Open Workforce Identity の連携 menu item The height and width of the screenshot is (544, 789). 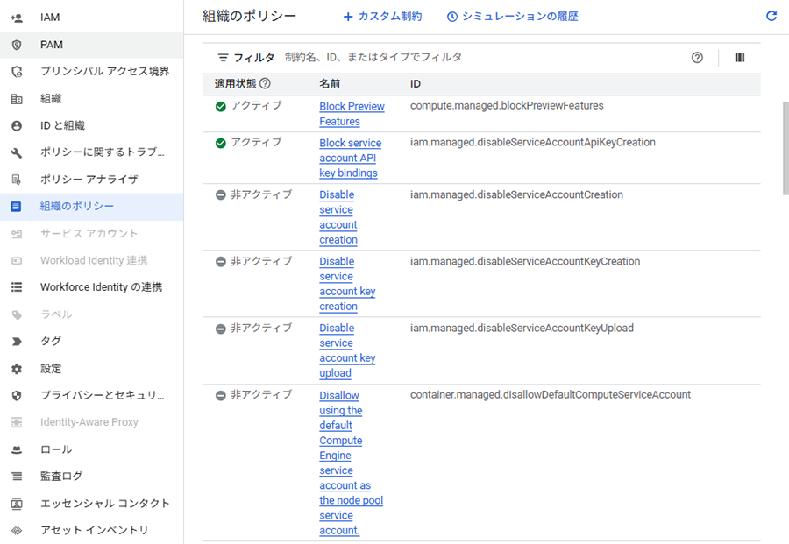click(x=101, y=287)
